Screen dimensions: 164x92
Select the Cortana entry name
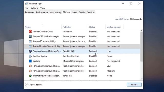[x=36, y=61]
